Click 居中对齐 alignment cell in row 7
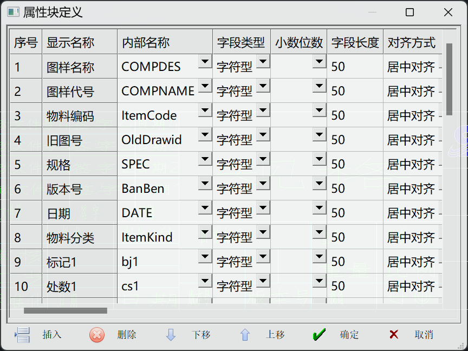 click(413, 213)
